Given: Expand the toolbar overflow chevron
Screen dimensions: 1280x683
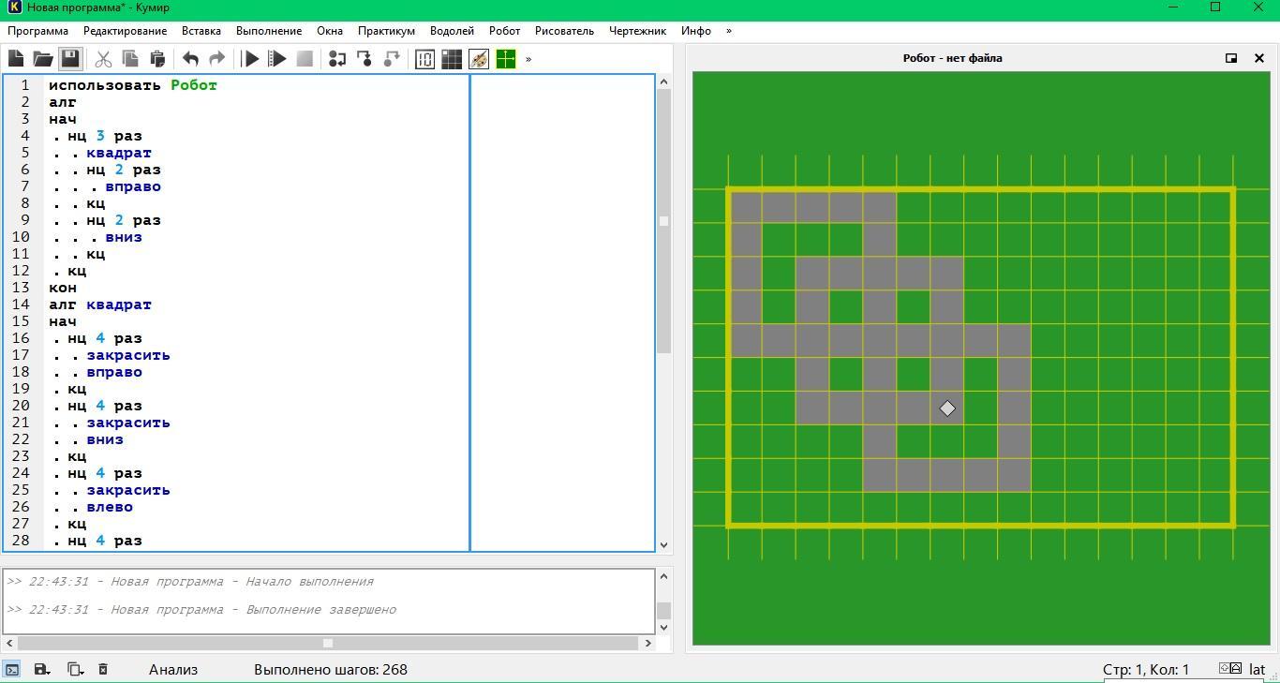Looking at the screenshot, I should [x=528, y=59].
